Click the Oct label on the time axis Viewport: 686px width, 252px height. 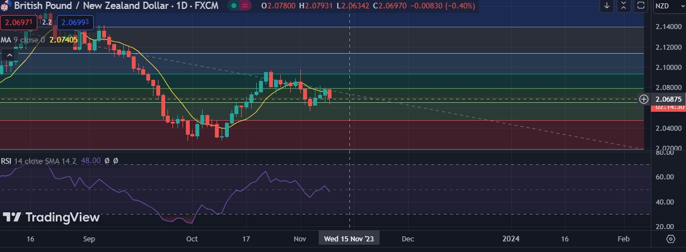pos(191,239)
